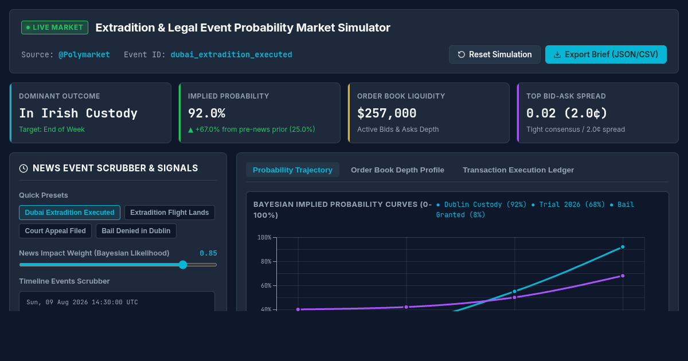Screen dimensions: 688x361
Task: Click the timeline event dated 09 Aug 2026
Action: click(x=117, y=301)
